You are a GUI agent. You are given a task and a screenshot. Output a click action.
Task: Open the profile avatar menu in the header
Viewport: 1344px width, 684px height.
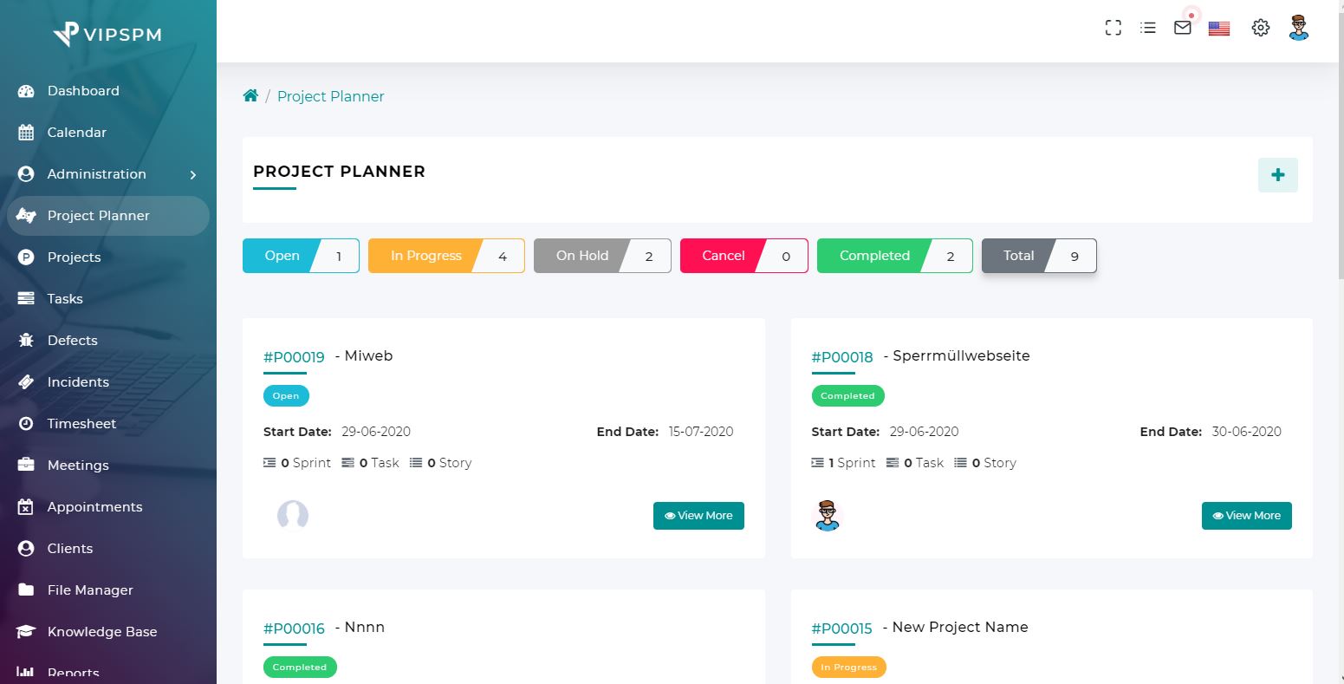tap(1298, 27)
